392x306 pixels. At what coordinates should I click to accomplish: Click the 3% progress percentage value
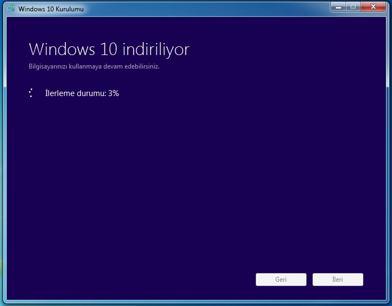coord(114,93)
